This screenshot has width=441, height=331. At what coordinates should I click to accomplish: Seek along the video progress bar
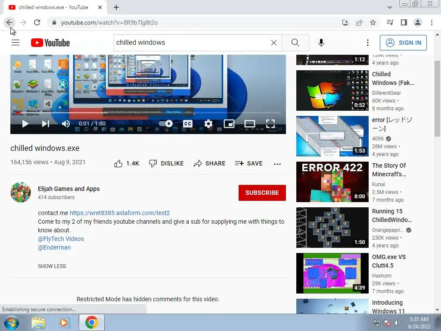(148, 112)
